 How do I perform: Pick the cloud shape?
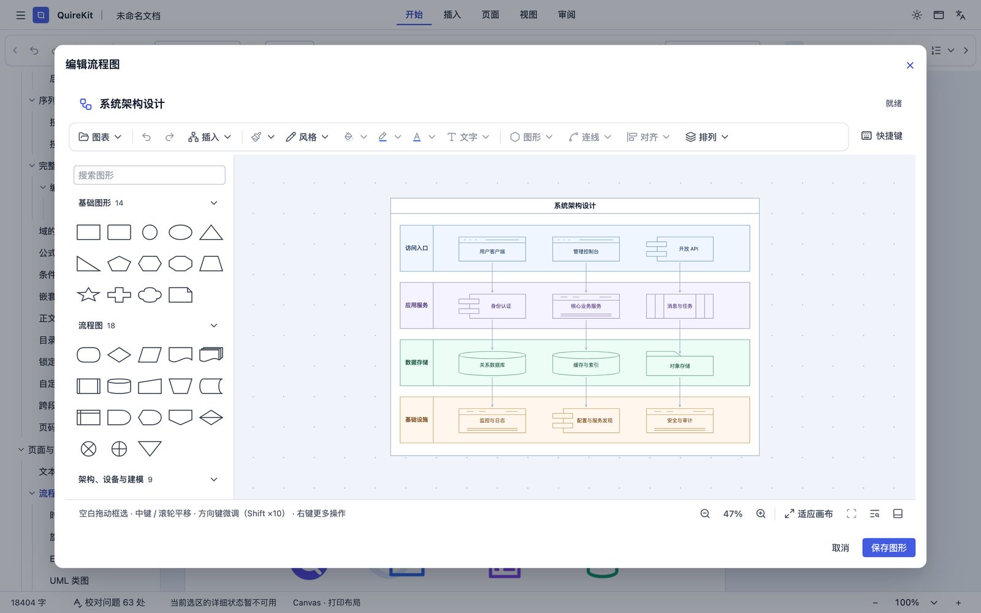tap(150, 295)
